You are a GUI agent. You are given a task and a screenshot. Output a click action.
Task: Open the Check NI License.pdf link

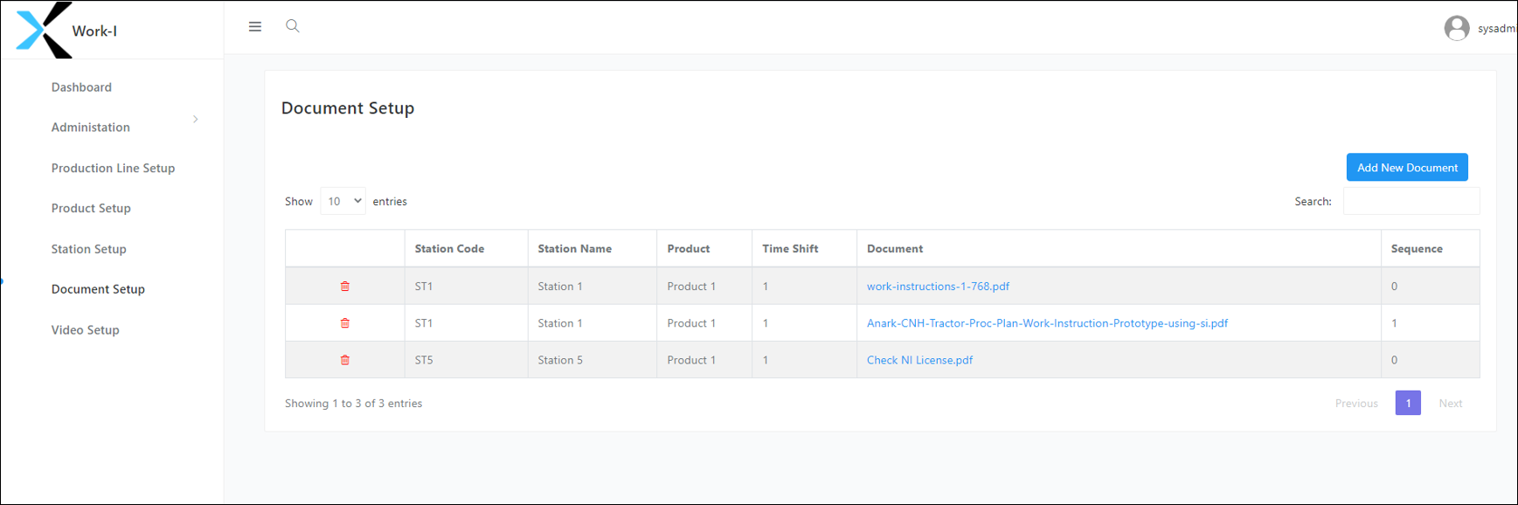tap(919, 360)
